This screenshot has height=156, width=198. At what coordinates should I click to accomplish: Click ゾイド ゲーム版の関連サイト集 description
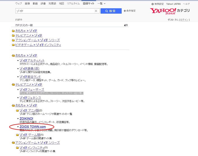pos(36,138)
